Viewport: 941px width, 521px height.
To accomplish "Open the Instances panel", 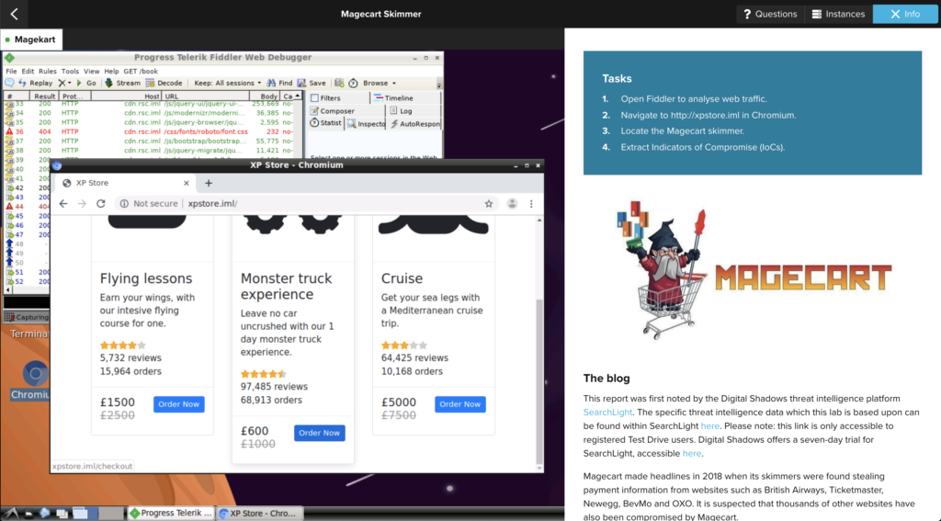I will (838, 14).
